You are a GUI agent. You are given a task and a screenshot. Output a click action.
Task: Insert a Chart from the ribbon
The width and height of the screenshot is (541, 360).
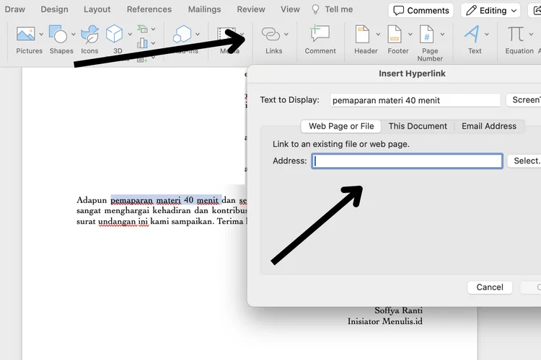[x=143, y=43]
